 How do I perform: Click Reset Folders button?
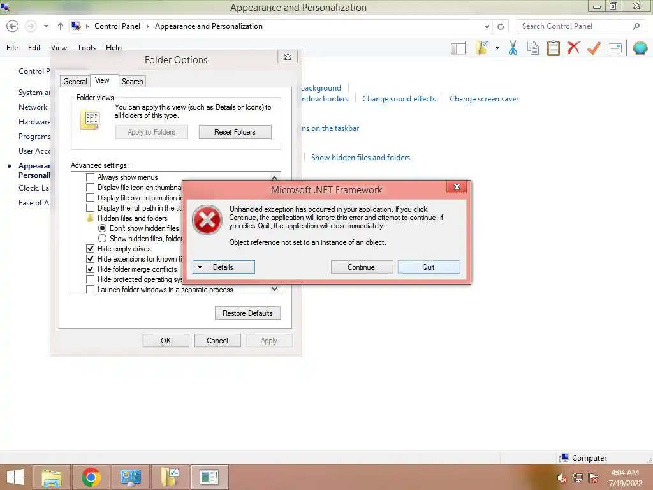pyautogui.click(x=235, y=132)
